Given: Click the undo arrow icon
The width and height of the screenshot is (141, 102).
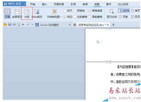Looking at the screenshot, I should tap(23, 25).
